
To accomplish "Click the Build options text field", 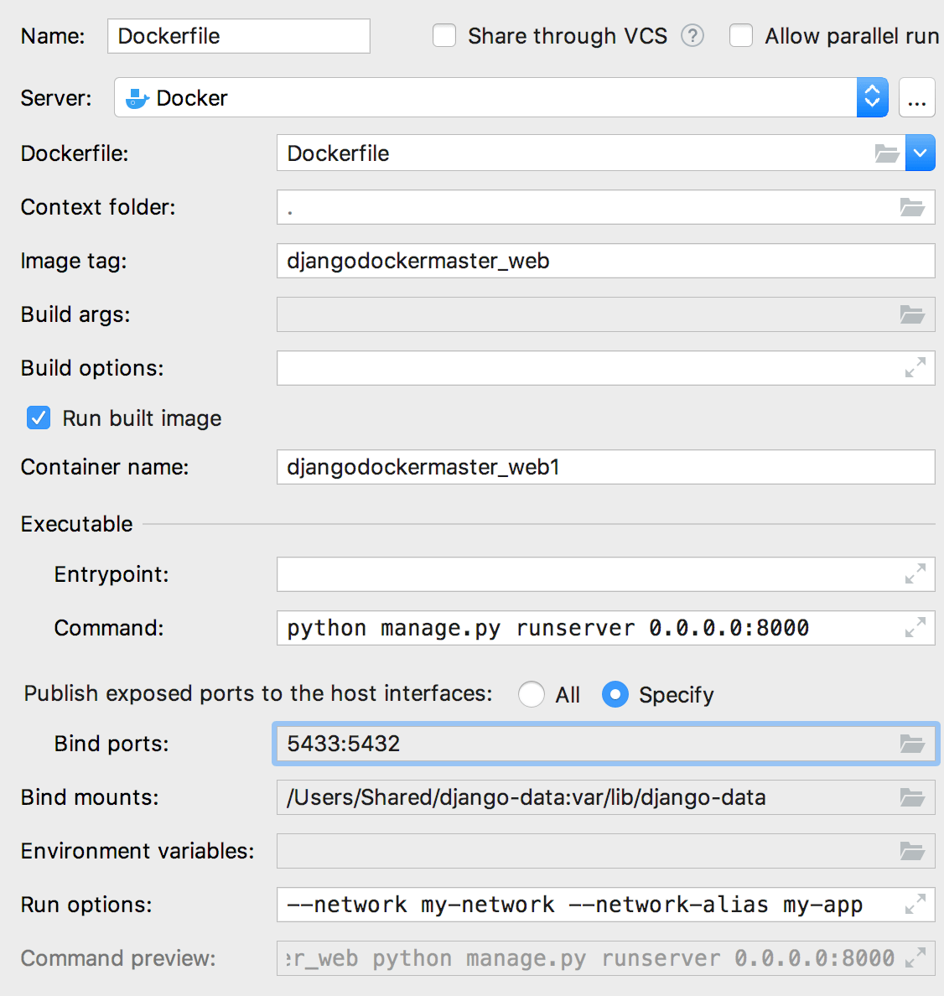I will click(x=606, y=368).
